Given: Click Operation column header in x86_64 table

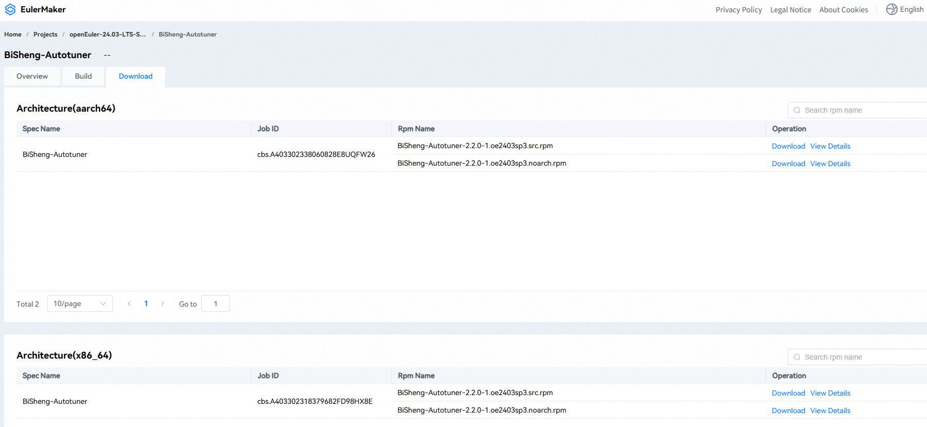Looking at the screenshot, I should [x=789, y=376].
